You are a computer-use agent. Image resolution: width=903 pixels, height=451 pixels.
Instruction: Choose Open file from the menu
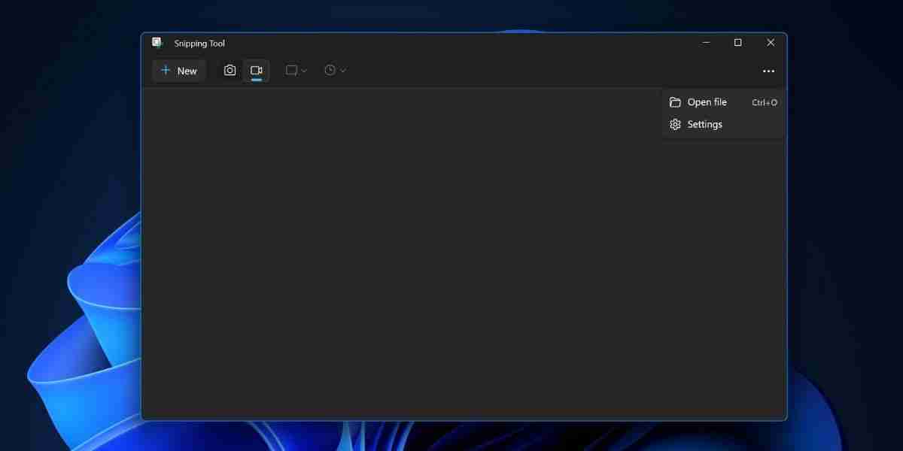click(707, 101)
